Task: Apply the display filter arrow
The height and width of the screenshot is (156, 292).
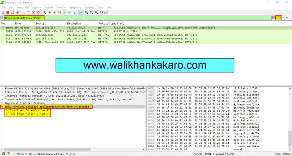Action: pos(278,18)
